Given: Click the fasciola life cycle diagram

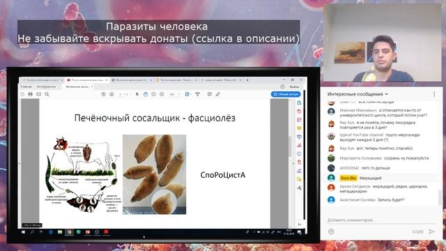Looking at the screenshot, I should click(x=84, y=174).
